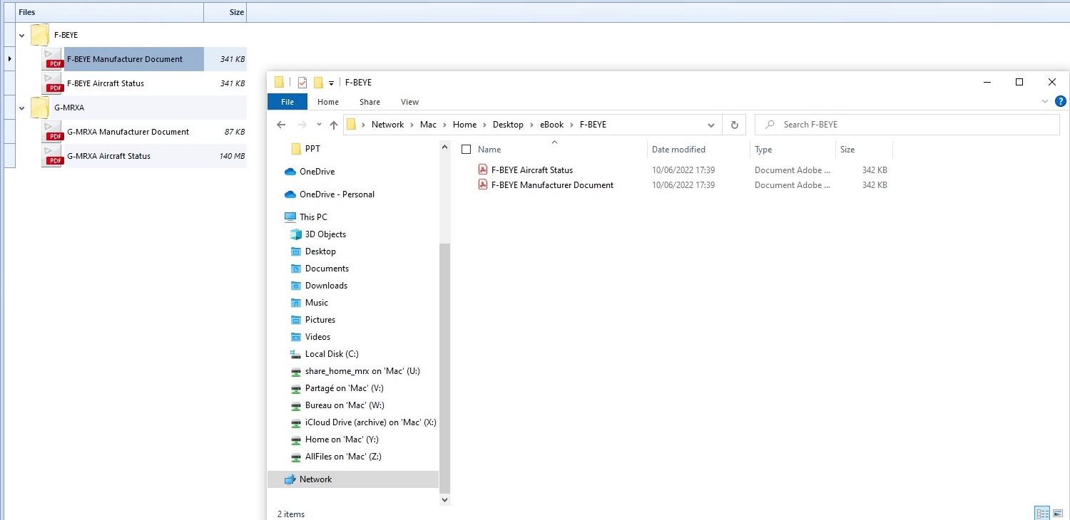
Task: Click the navigation pane scrollbar down arrow
Action: (x=446, y=500)
